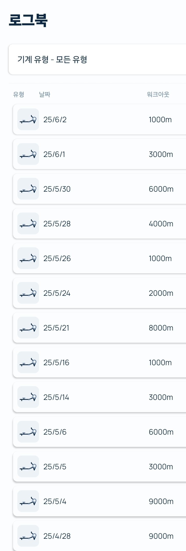The height and width of the screenshot is (551, 186).
Task: Open the 25/5/6 6000m workout
Action: (100, 432)
